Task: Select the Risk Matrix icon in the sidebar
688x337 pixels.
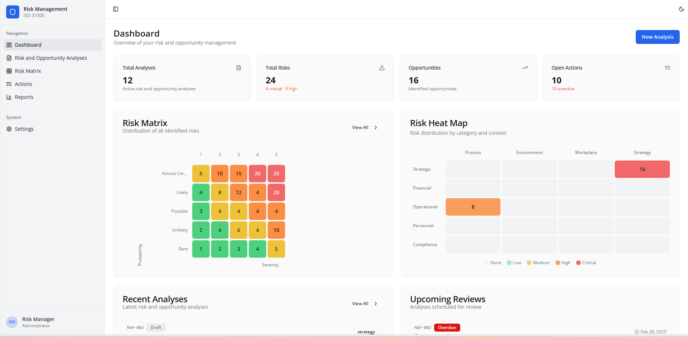Action: point(9,71)
